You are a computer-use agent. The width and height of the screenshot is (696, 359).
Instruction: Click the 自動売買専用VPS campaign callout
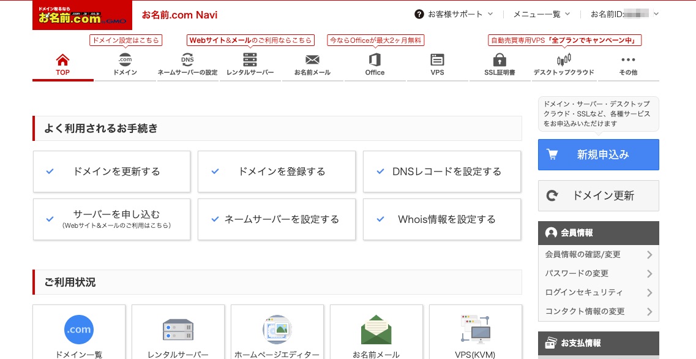coord(565,40)
